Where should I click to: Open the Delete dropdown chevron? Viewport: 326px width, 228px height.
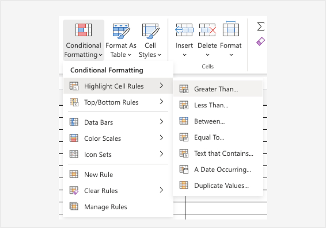click(x=208, y=55)
